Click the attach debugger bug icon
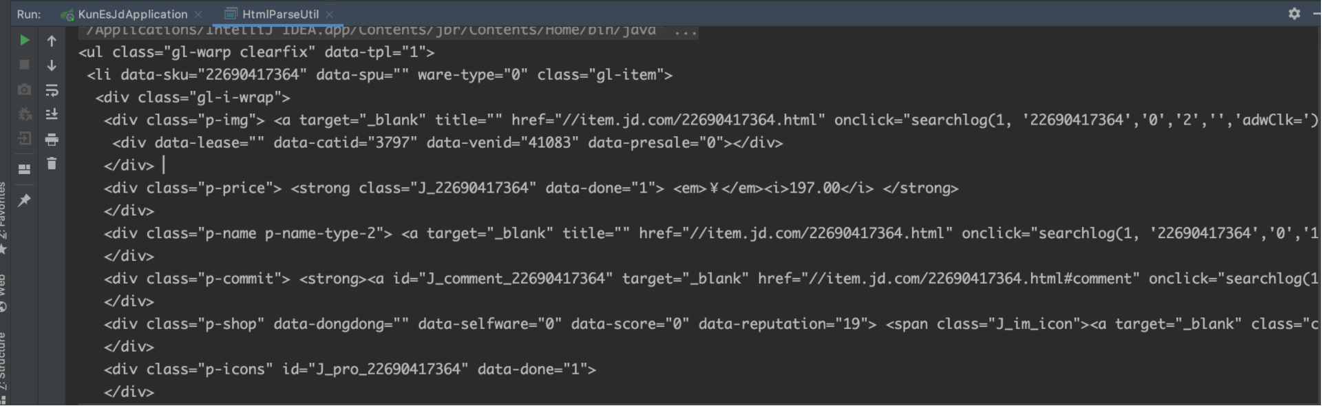The image size is (1323, 406). [x=24, y=114]
